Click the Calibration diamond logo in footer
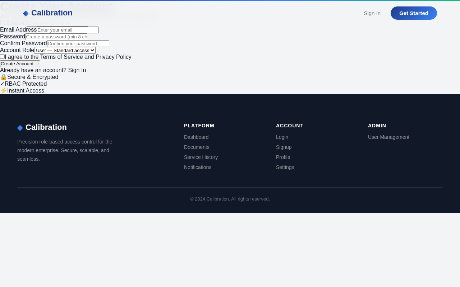 coord(20,128)
